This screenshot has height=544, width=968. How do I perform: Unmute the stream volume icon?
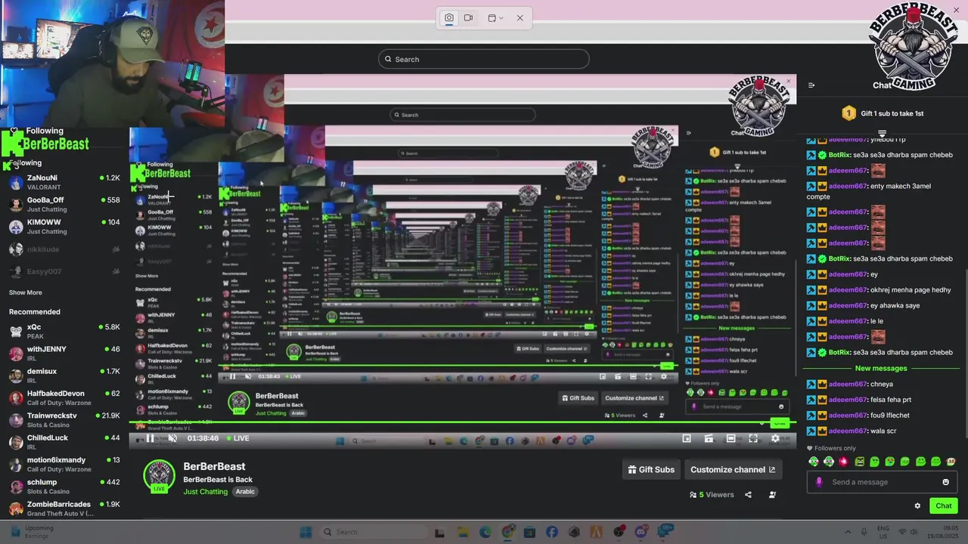pos(172,438)
